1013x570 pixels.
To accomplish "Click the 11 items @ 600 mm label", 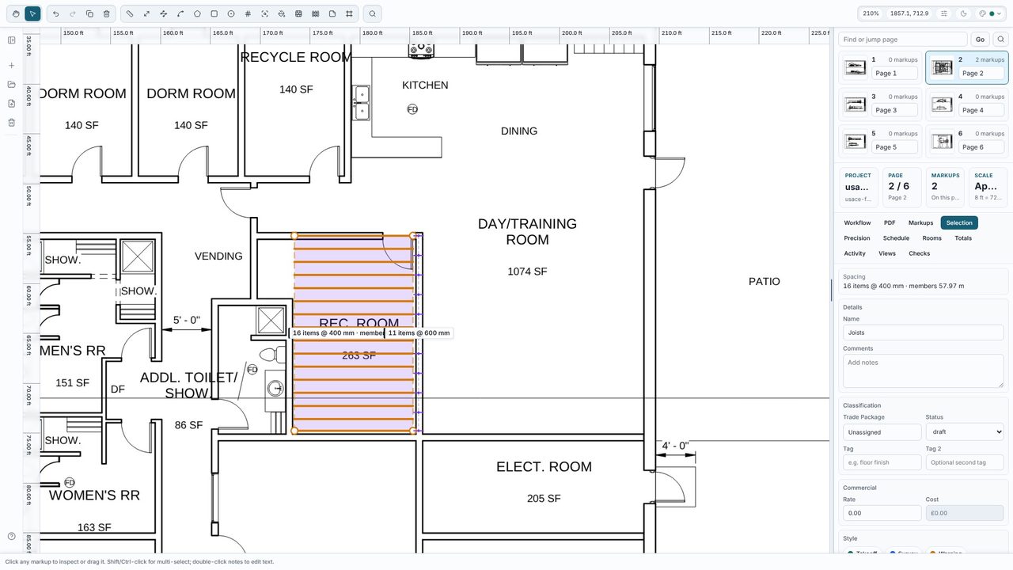I will 419,333.
